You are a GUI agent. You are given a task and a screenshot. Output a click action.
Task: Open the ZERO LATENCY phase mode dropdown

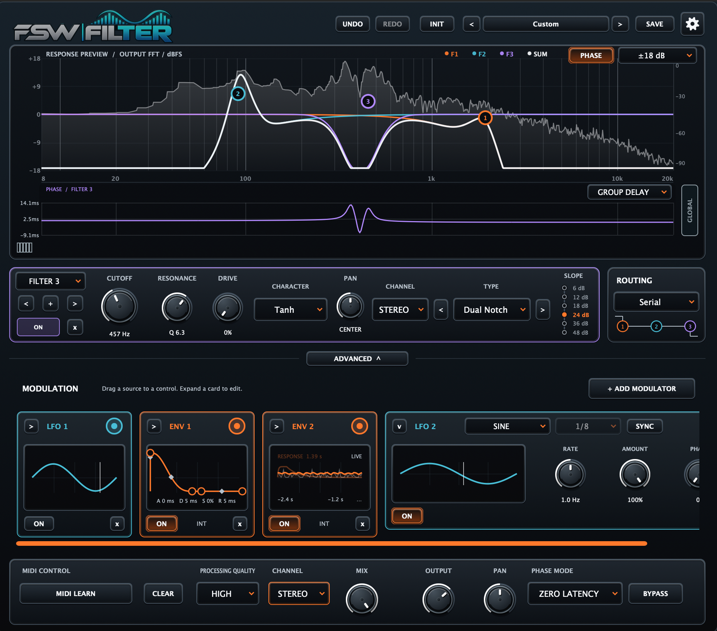[574, 593]
